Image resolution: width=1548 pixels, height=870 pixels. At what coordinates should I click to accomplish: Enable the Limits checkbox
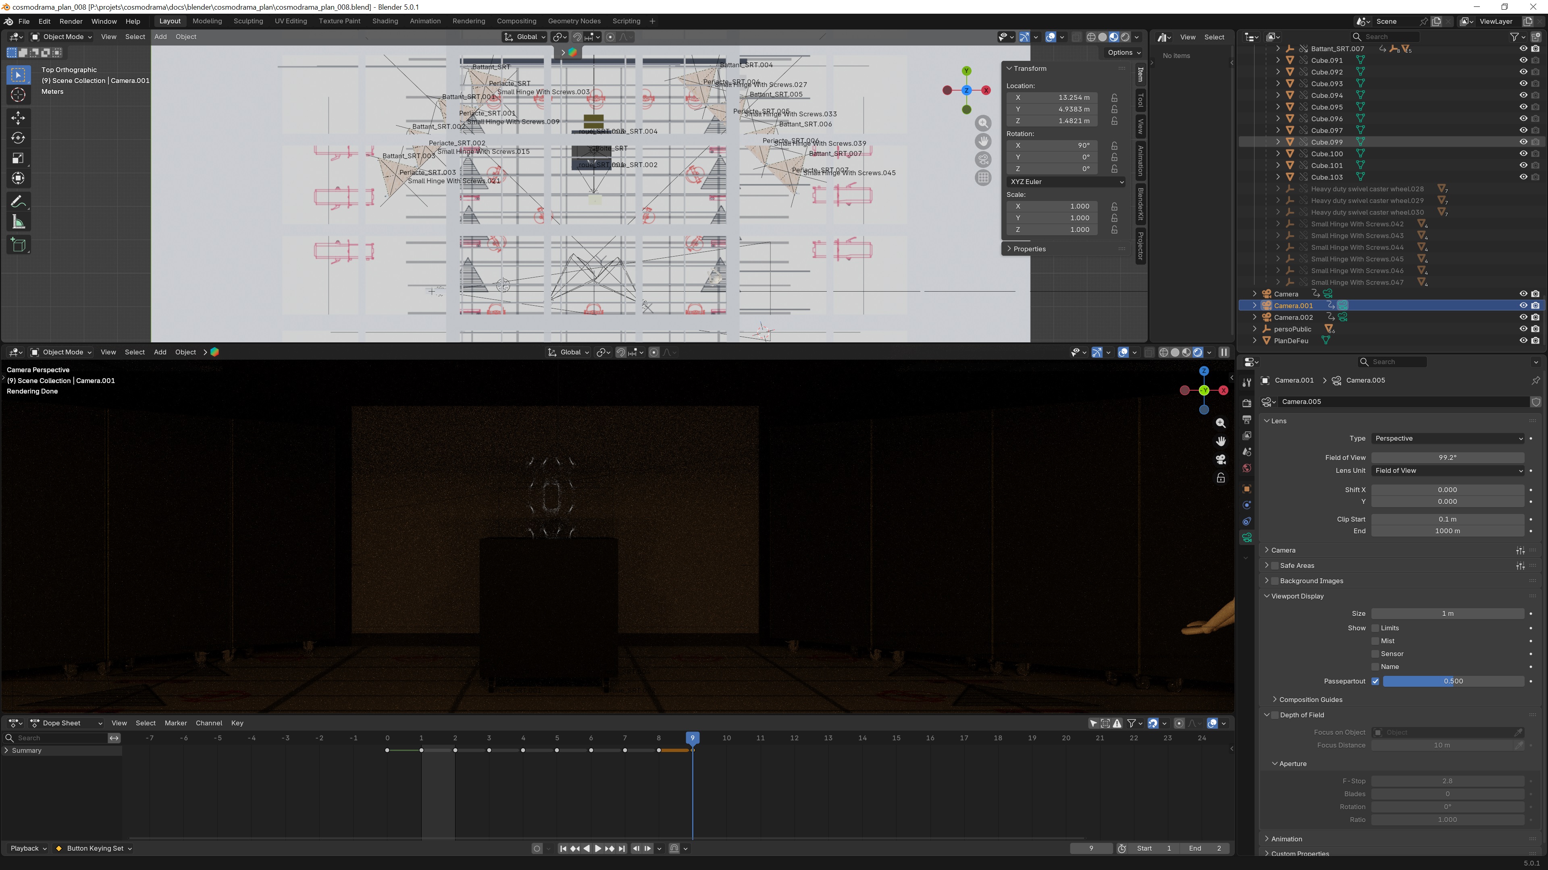[x=1375, y=628]
